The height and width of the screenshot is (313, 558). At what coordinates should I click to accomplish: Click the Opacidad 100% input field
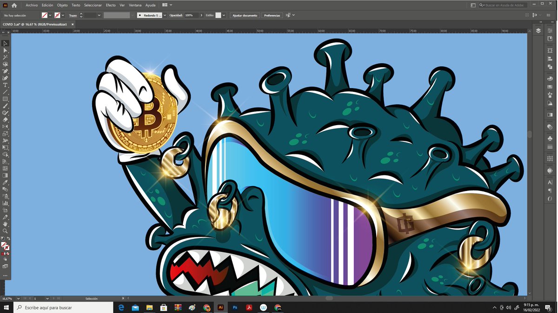click(192, 15)
